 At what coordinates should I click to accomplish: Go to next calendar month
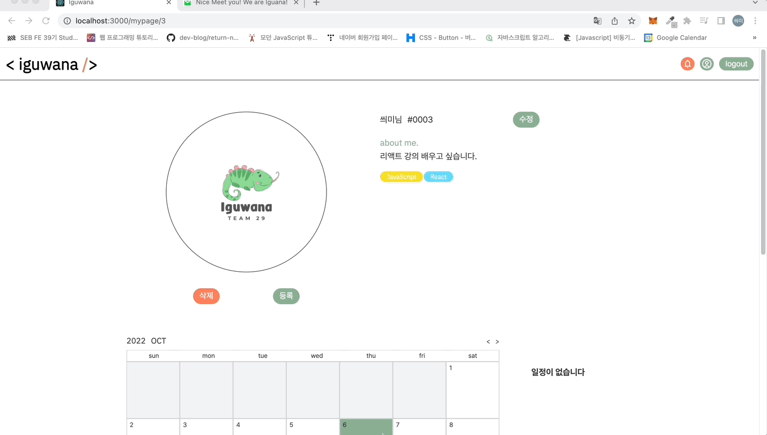pos(497,342)
